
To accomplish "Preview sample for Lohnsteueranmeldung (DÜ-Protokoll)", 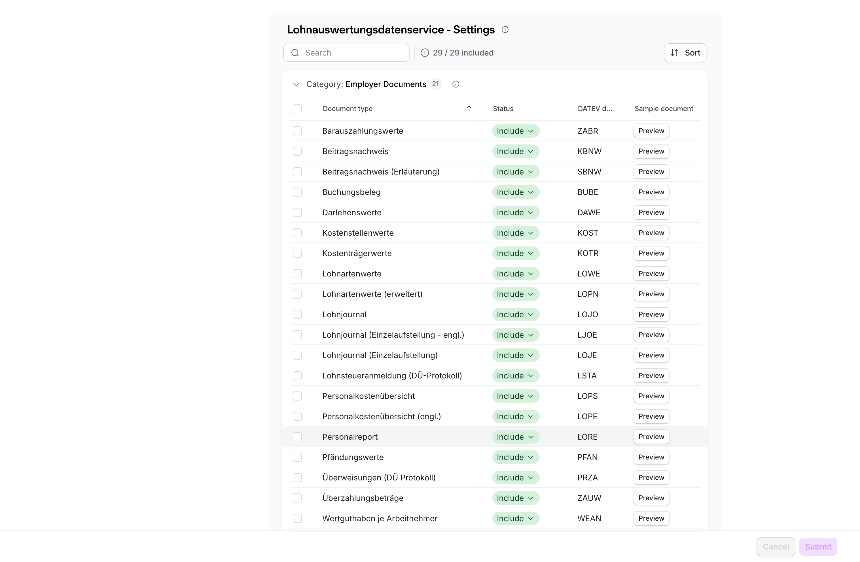I will (x=651, y=376).
